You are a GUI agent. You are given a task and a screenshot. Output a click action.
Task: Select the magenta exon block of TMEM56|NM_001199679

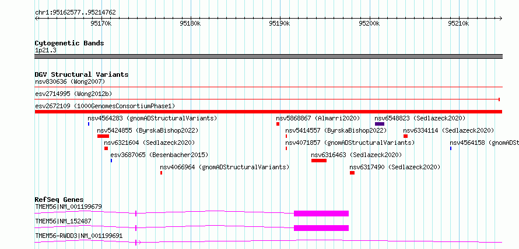[x=321, y=214]
